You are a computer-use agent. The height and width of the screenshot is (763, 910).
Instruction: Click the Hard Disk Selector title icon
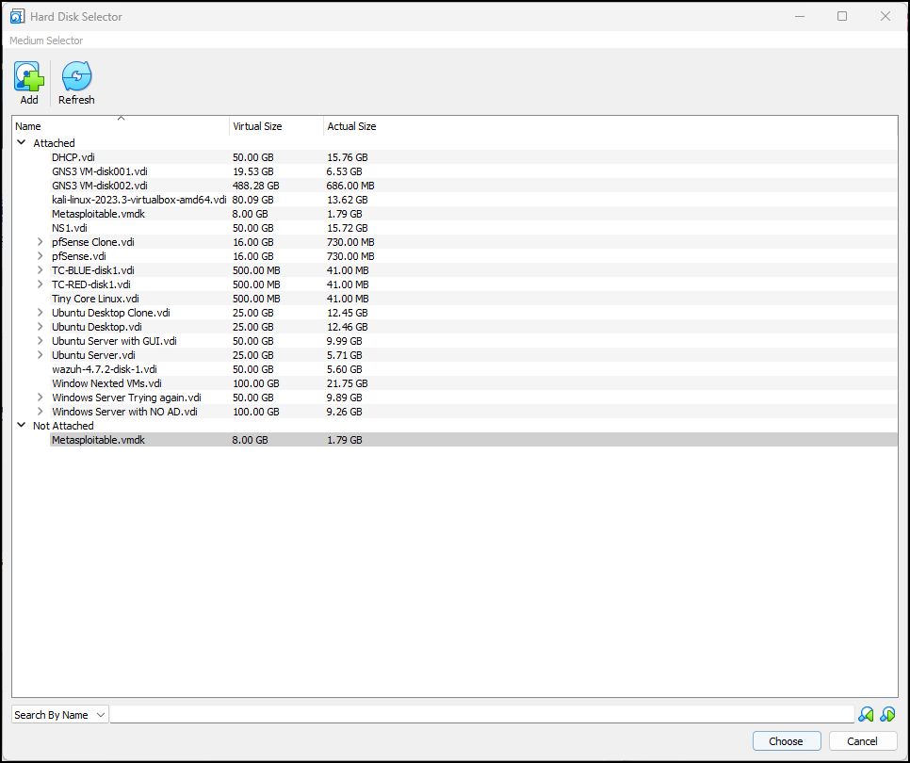tap(17, 16)
